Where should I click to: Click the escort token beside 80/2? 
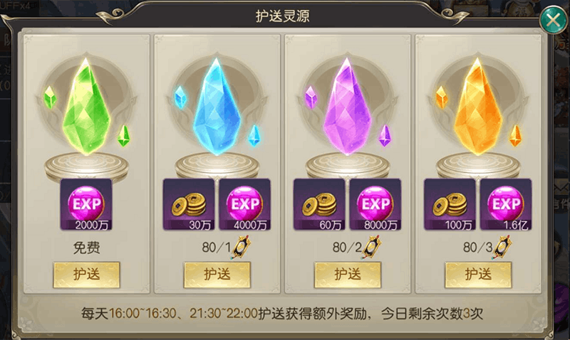(372, 247)
